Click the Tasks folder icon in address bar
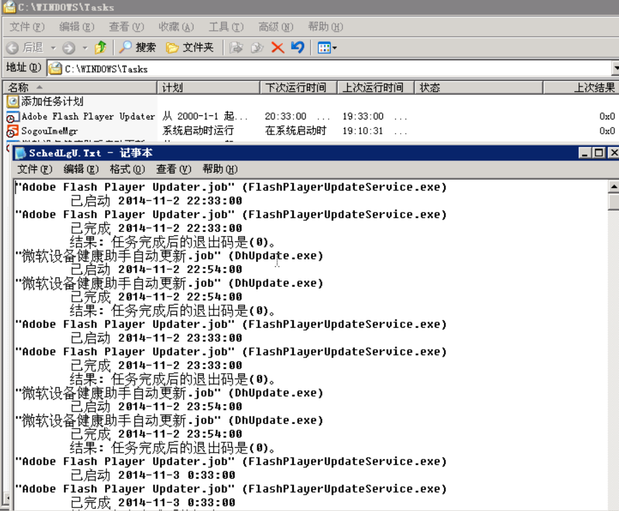Screen dimensions: 619x511 56,69
